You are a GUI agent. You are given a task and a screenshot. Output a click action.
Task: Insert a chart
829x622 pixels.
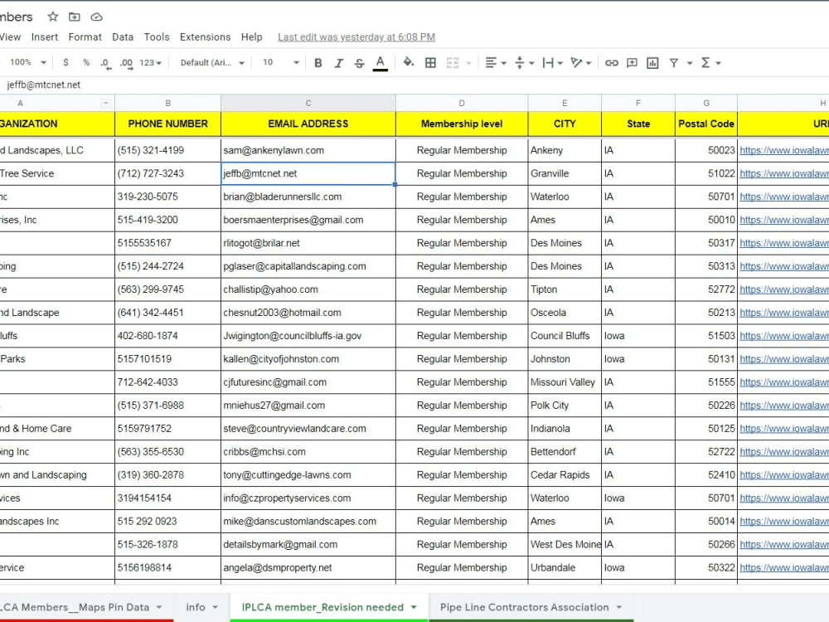pos(652,62)
